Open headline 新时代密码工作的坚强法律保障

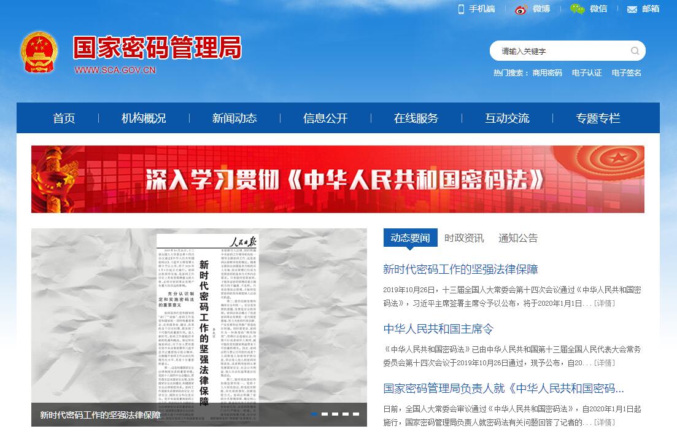460,269
